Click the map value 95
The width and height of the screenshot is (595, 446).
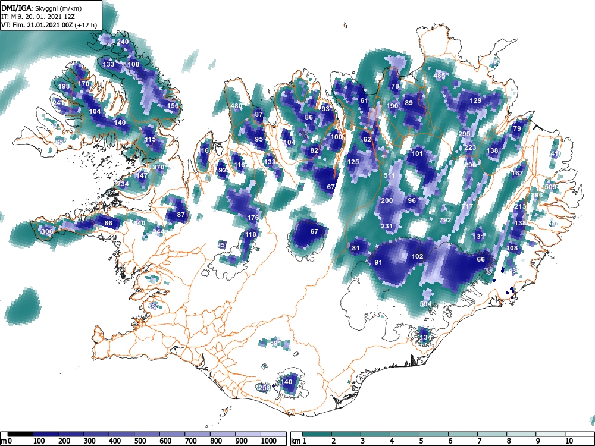(x=259, y=139)
